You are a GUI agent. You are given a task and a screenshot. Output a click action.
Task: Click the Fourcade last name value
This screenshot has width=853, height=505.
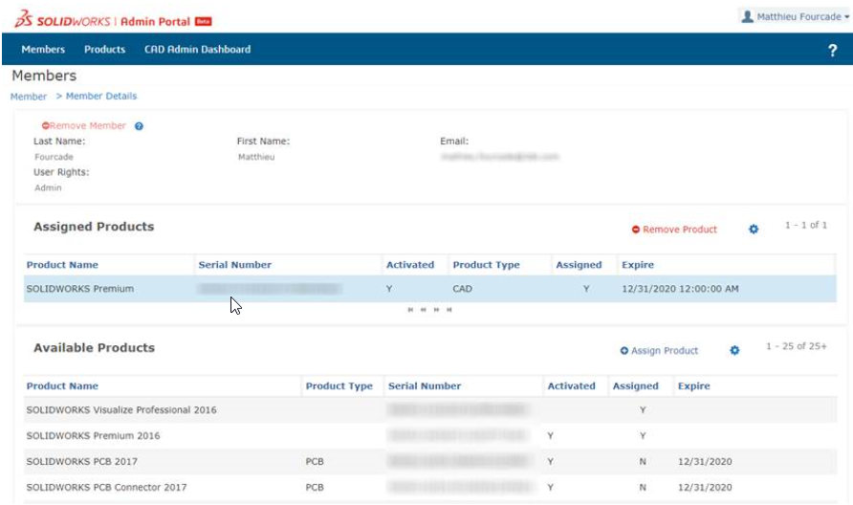click(54, 157)
